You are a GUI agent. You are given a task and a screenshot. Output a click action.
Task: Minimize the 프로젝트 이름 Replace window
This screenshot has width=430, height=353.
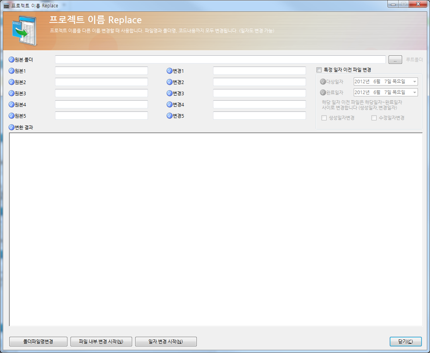click(x=393, y=4)
